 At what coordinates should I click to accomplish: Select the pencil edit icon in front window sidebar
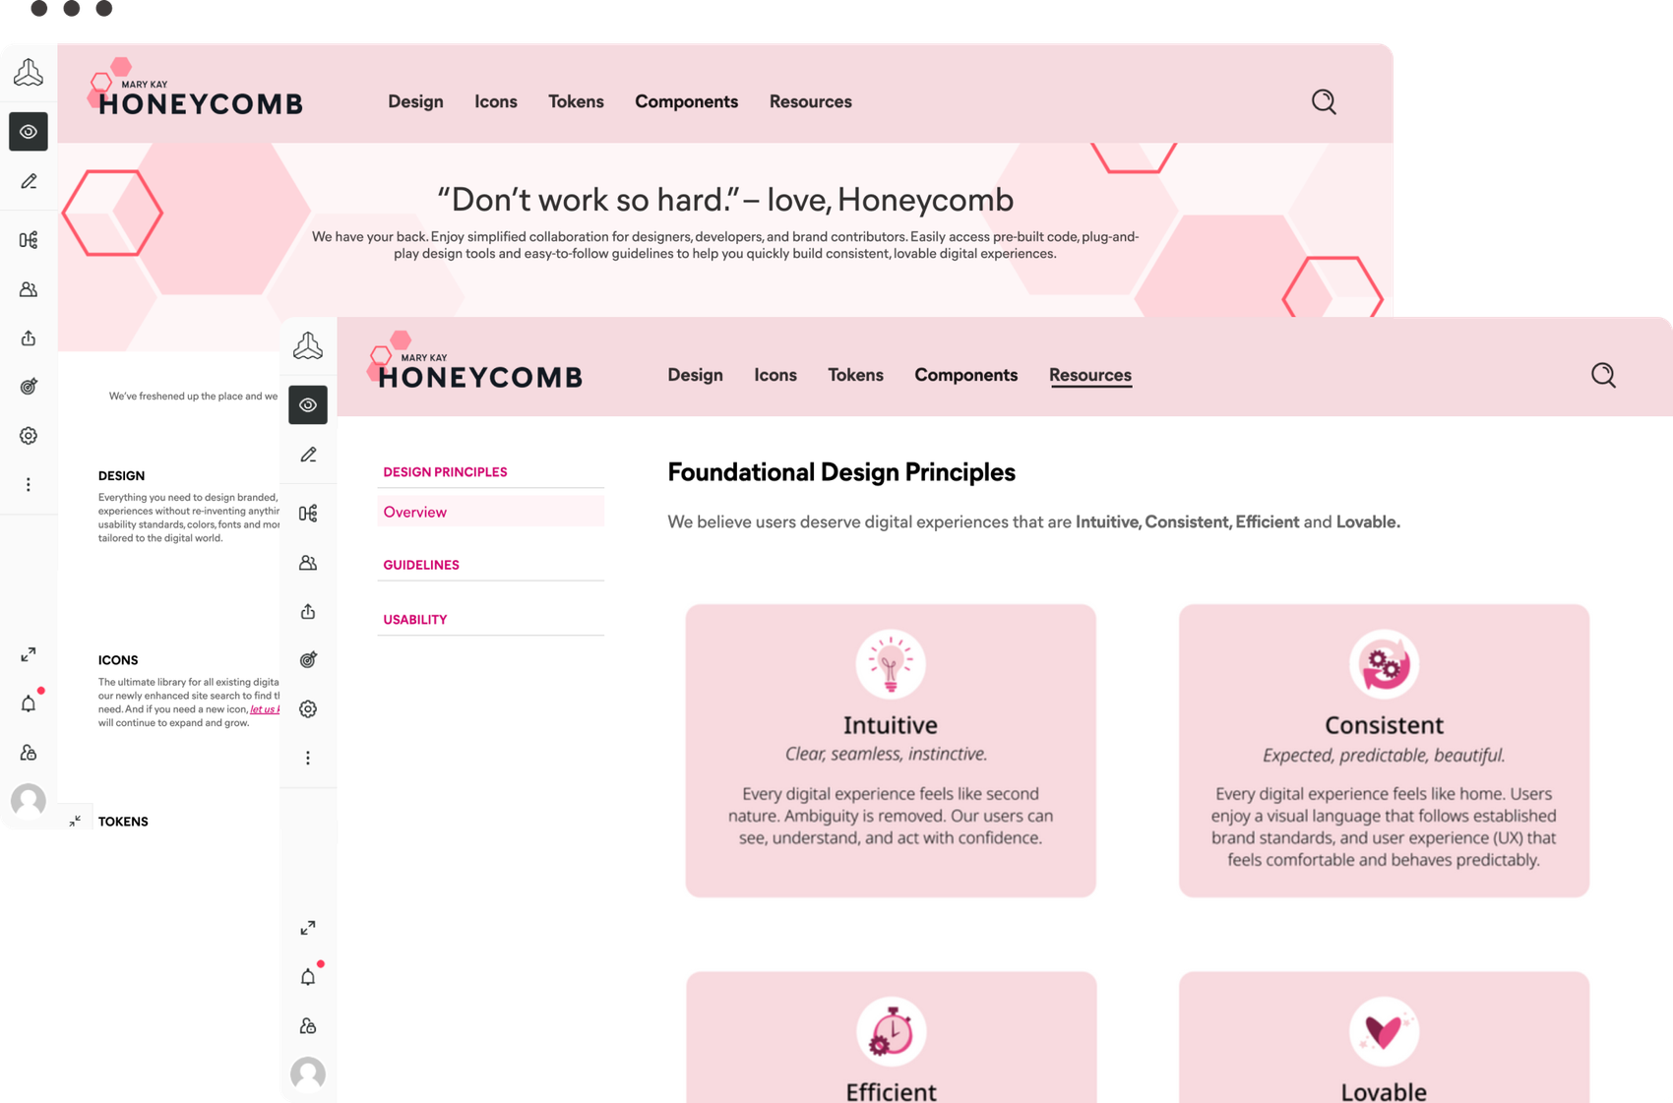308,455
